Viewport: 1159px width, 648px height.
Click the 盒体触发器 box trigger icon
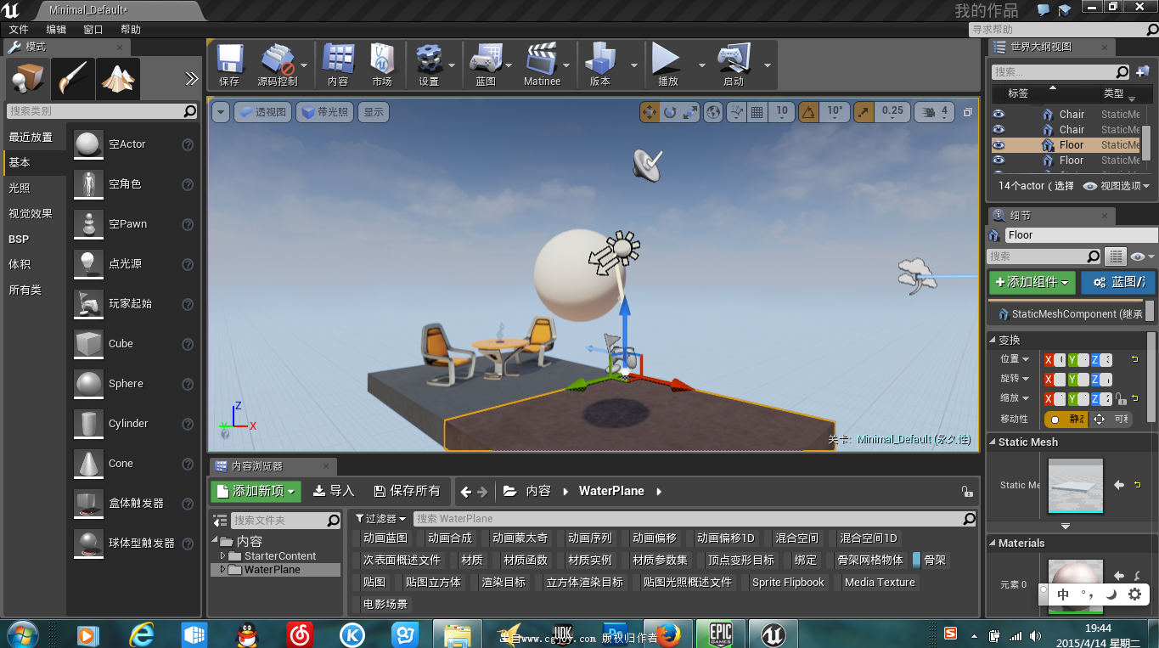88,504
